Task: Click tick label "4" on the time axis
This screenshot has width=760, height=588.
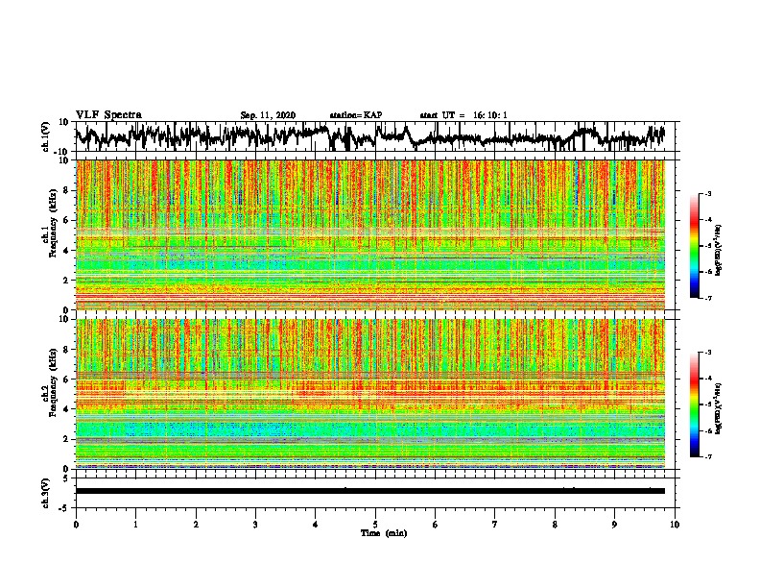Action: (316, 525)
